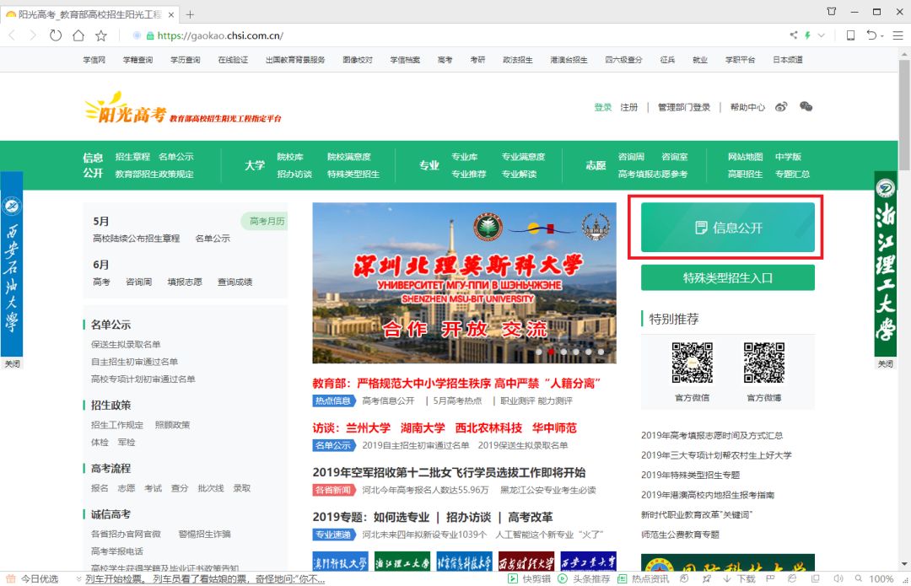Click the undo closed tab icon
Viewport: 911px width, 586px height.
[871, 35]
